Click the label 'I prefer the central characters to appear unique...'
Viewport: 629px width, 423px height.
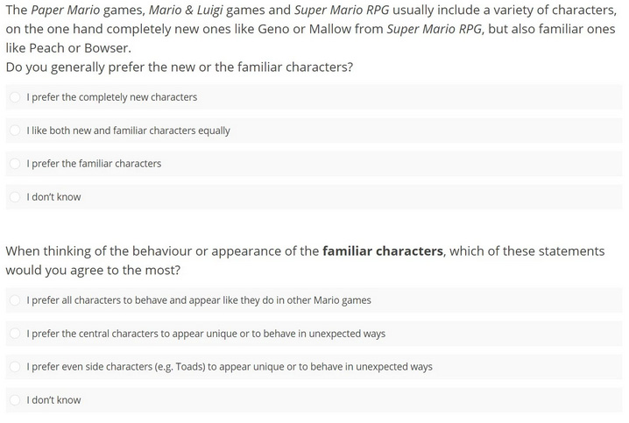point(206,334)
